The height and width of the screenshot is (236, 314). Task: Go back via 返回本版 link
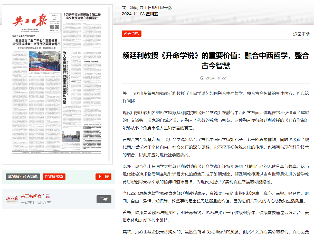pos(301,34)
